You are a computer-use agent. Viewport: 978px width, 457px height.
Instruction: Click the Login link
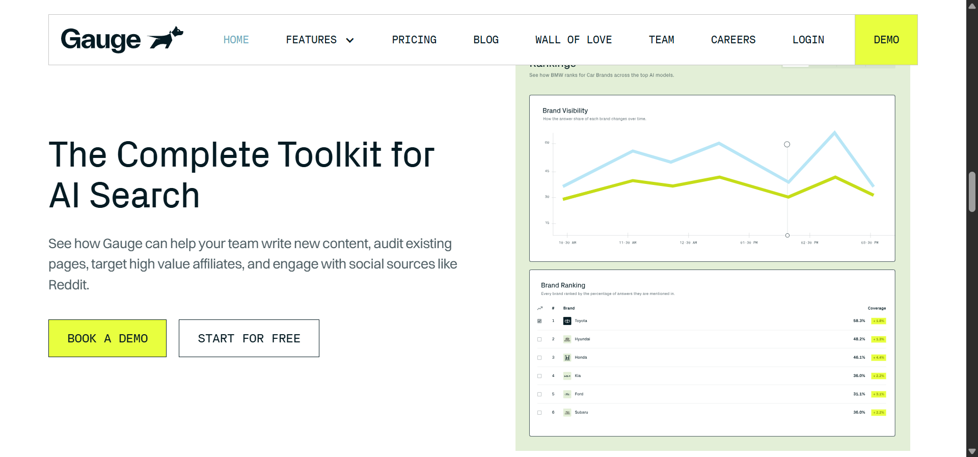coord(808,40)
